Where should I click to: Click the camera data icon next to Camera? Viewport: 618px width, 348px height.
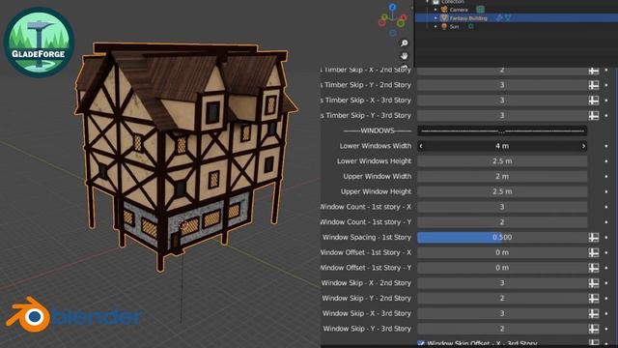point(480,10)
